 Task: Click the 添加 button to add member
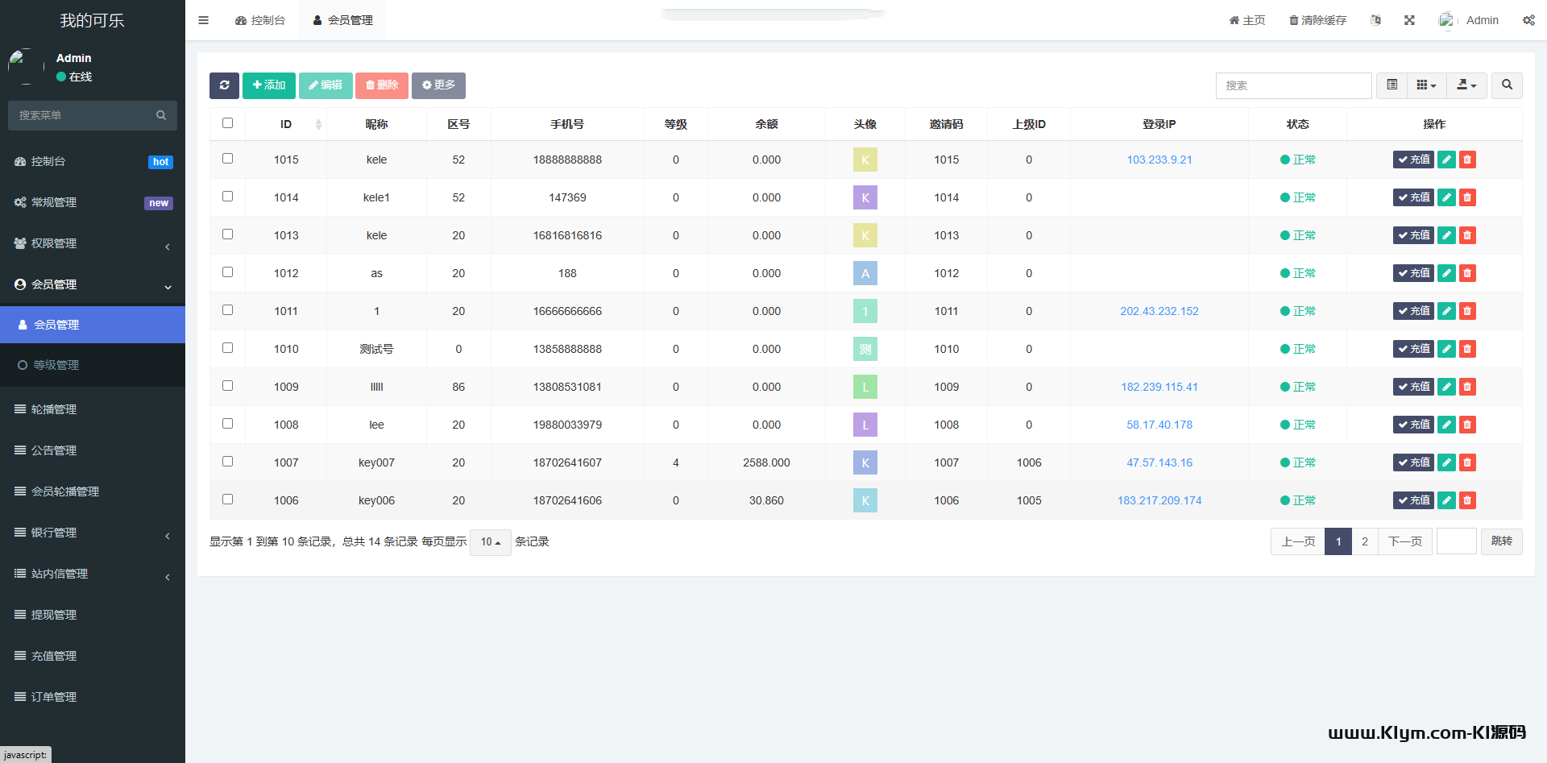268,85
